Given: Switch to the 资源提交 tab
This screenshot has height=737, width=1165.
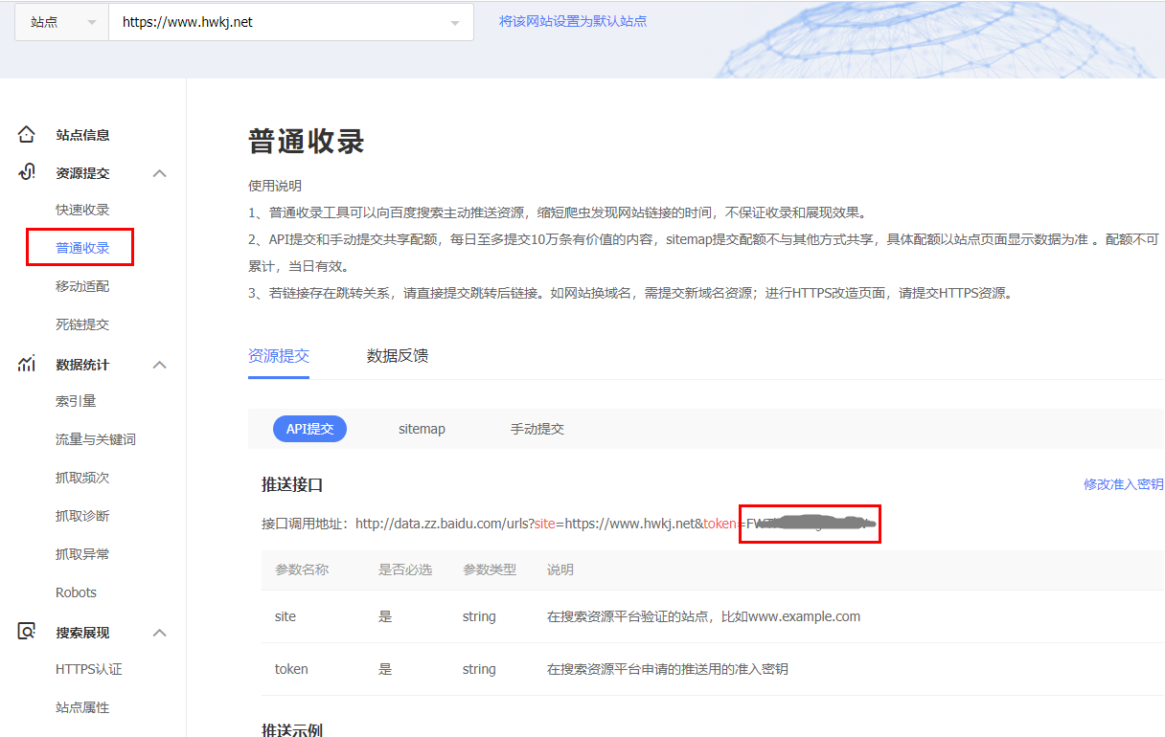Looking at the screenshot, I should [x=279, y=356].
